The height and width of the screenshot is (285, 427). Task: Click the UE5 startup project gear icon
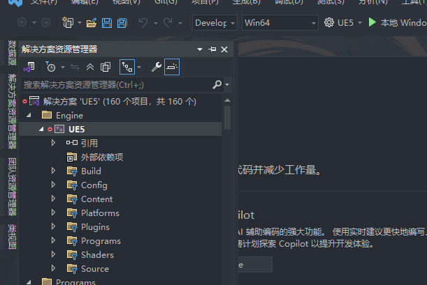coord(329,22)
